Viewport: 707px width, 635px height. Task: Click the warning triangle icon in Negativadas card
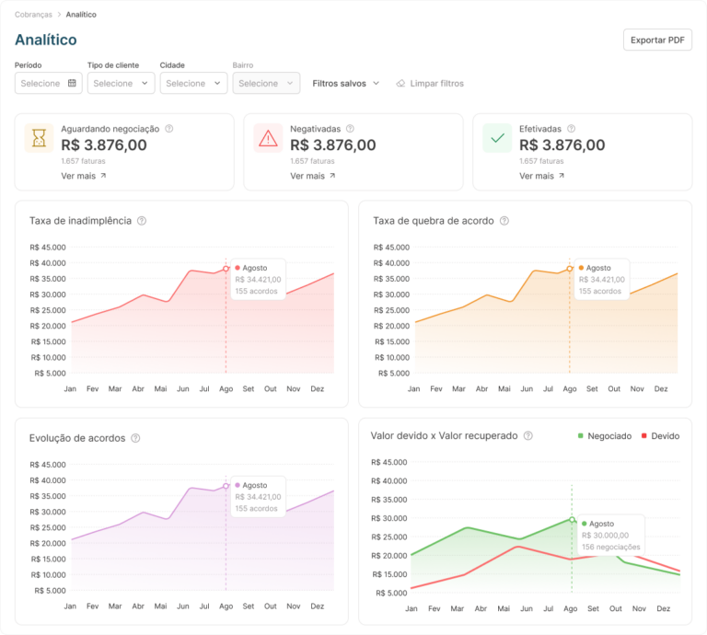pyautogui.click(x=268, y=138)
